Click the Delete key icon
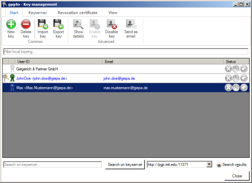 [26, 24]
